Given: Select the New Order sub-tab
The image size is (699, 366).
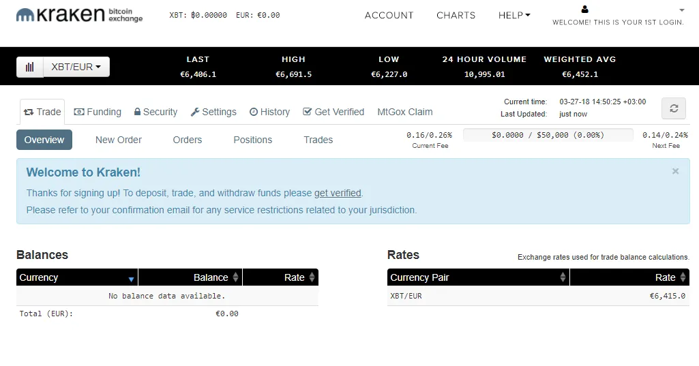Looking at the screenshot, I should tap(119, 140).
